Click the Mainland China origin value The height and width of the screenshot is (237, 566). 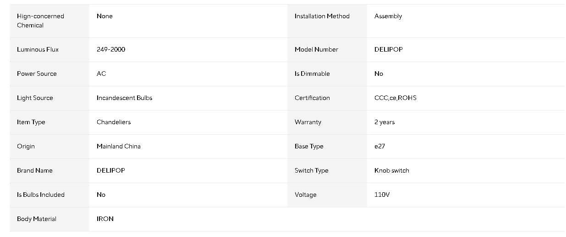pos(119,146)
